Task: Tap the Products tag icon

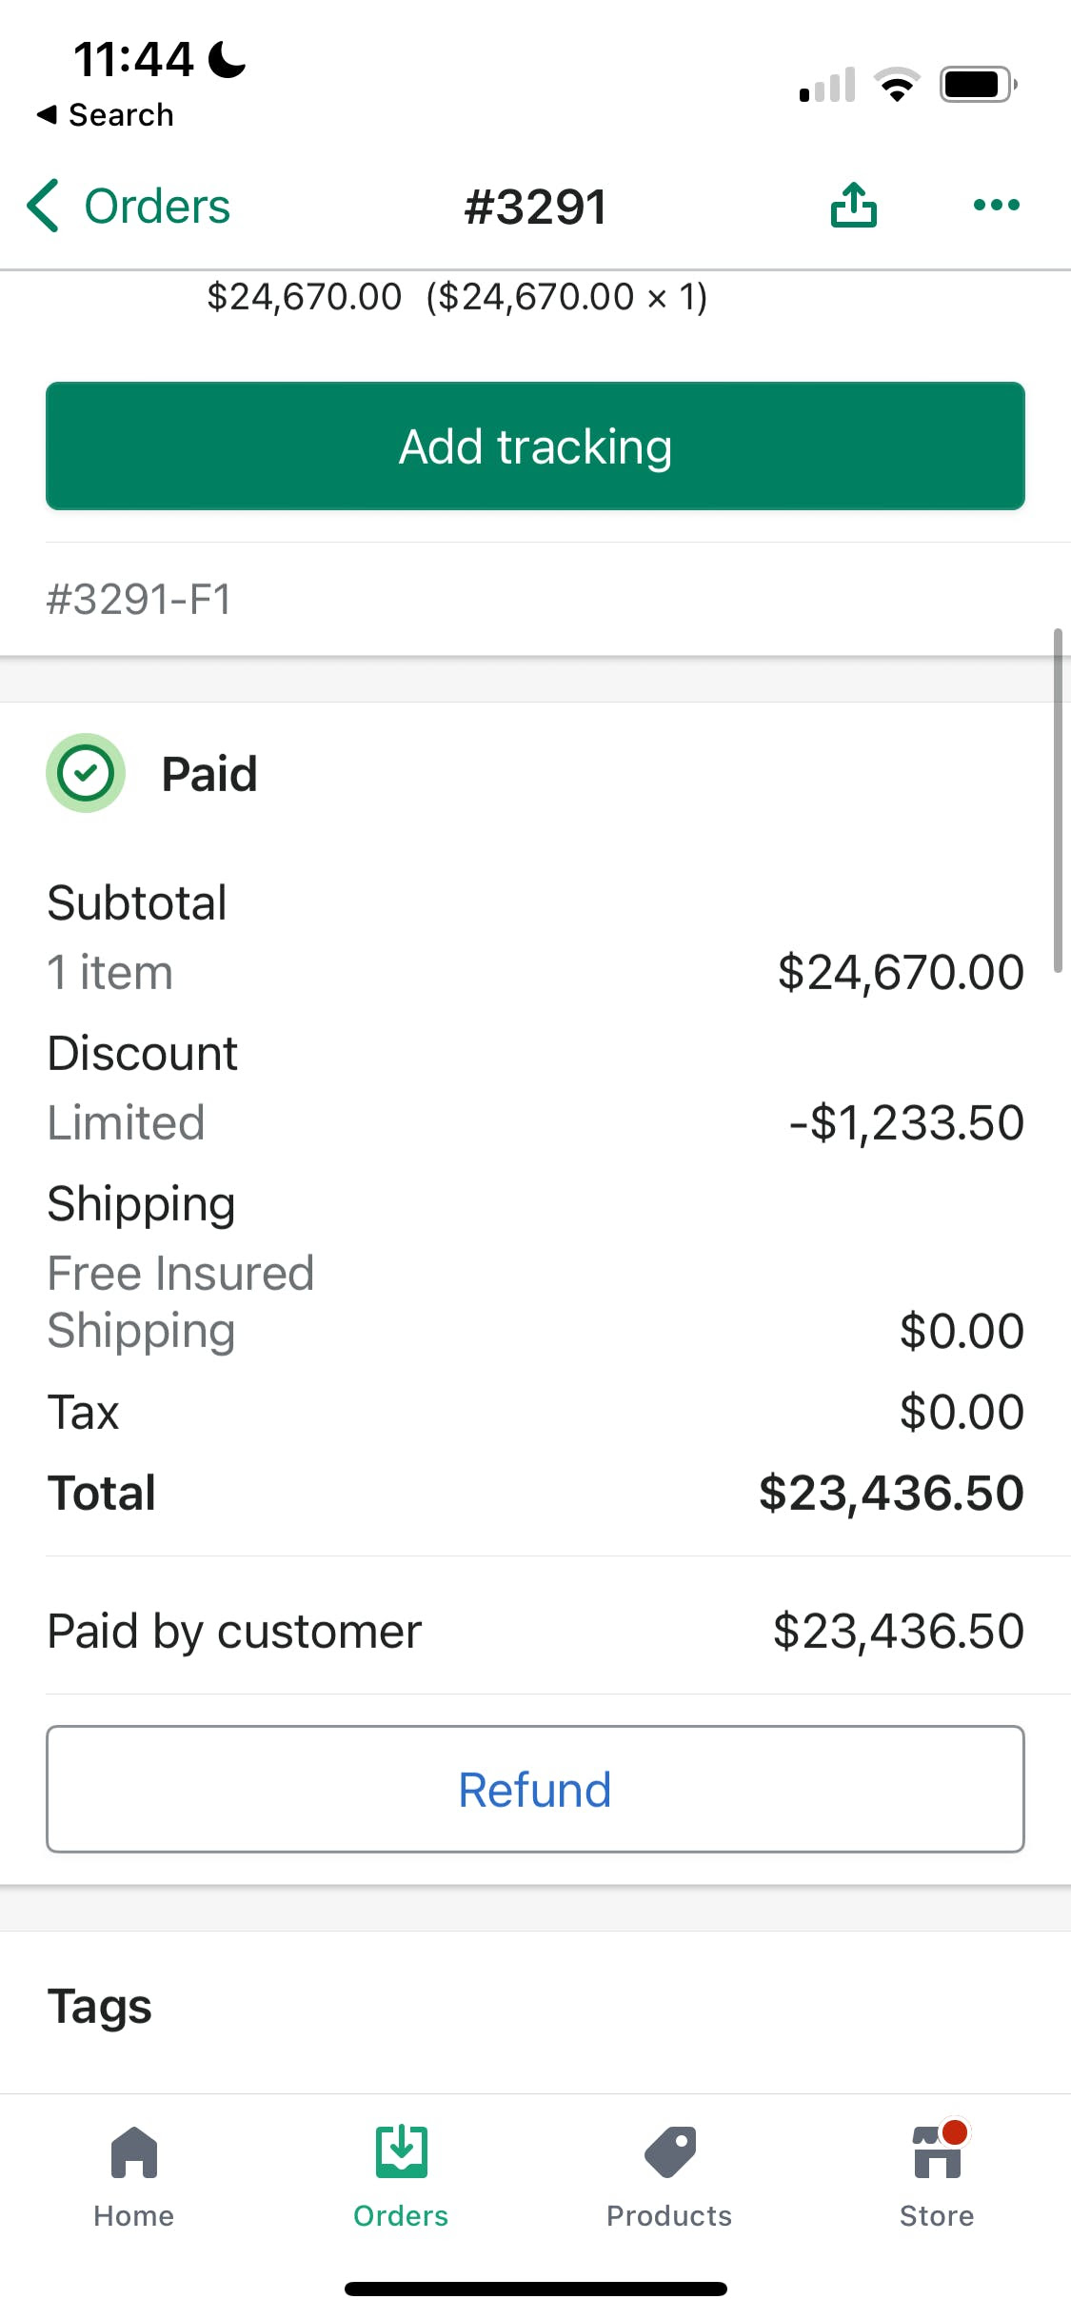Action: coord(669,2152)
